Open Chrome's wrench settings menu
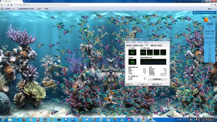Image resolution: width=217 pixels, height=122 pixels. tap(215, 5)
